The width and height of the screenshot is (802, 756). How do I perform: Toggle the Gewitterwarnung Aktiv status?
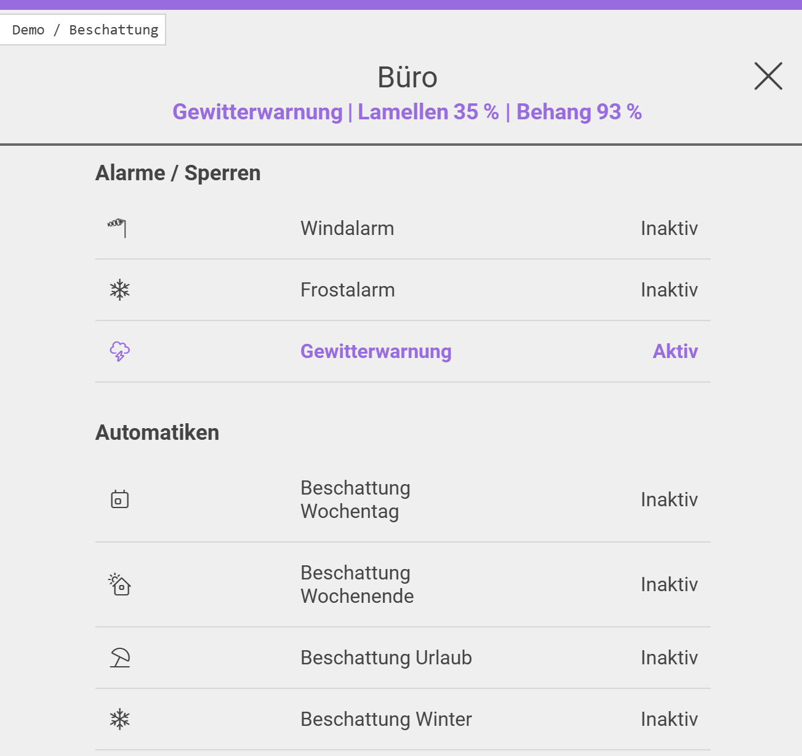coord(675,351)
